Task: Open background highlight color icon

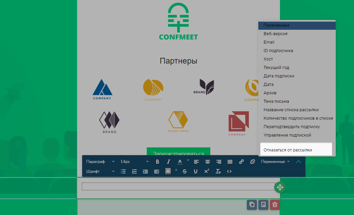Action: [168, 171]
